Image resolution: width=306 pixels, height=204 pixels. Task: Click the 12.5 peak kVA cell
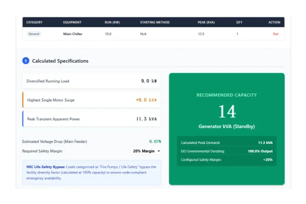201,34
